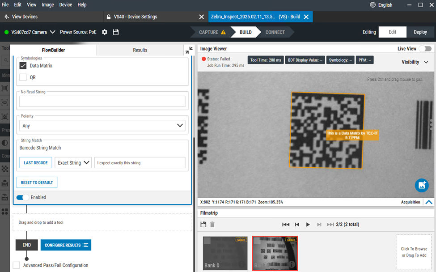Click the globe language icon
436x272 pixels.
click(373, 5)
